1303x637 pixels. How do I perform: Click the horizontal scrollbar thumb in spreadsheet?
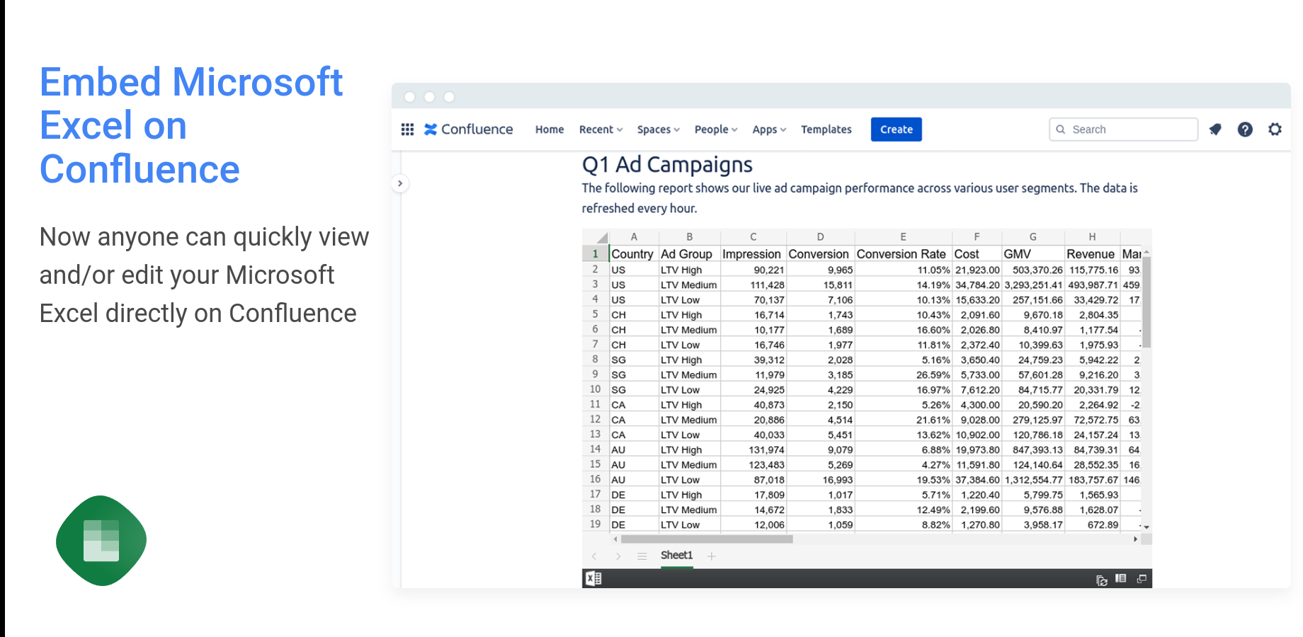point(707,539)
